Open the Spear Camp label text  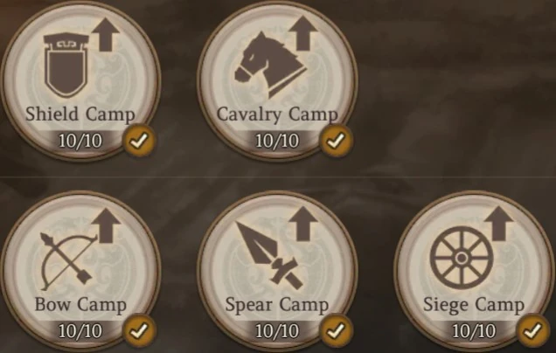[x=277, y=305]
